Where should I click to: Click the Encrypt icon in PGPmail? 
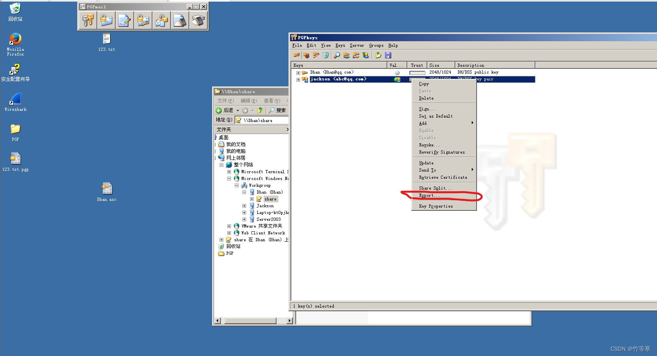pyautogui.click(x=106, y=20)
